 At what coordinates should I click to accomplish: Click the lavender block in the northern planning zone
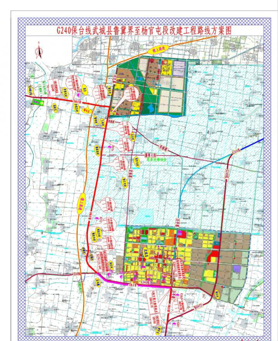click(179, 68)
